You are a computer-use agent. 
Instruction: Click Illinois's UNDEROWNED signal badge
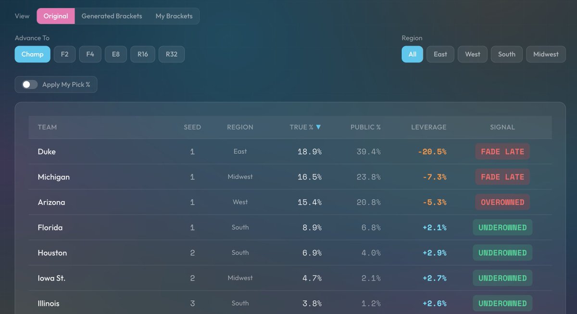502,303
